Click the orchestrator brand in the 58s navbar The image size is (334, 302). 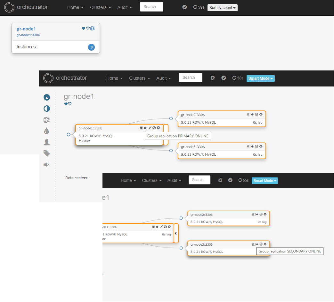65,78
